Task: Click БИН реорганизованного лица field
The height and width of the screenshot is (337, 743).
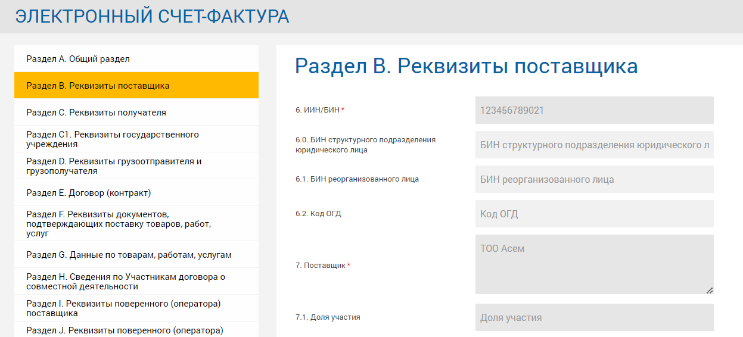Action: [x=594, y=179]
